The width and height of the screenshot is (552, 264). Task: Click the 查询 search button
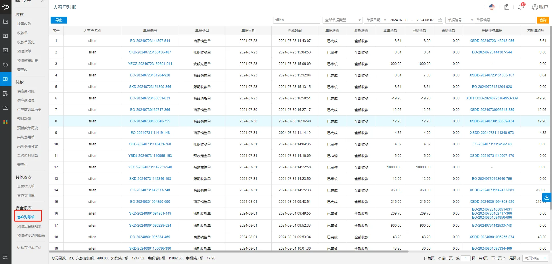(543, 20)
